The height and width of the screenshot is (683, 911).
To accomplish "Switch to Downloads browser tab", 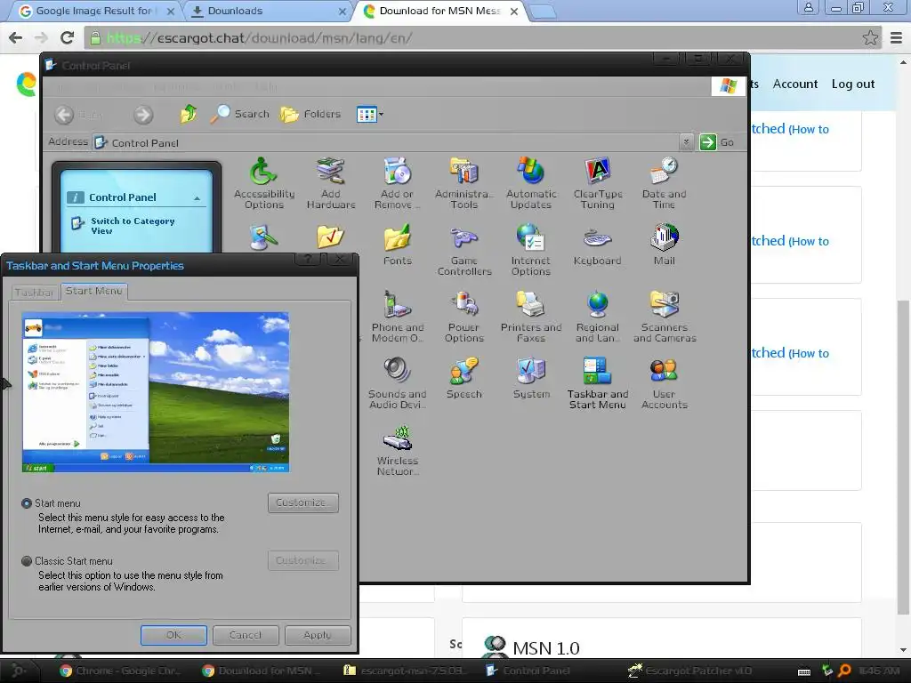I will click(267, 11).
